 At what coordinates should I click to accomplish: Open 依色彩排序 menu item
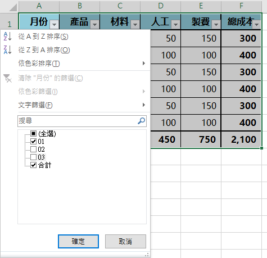[75, 64]
